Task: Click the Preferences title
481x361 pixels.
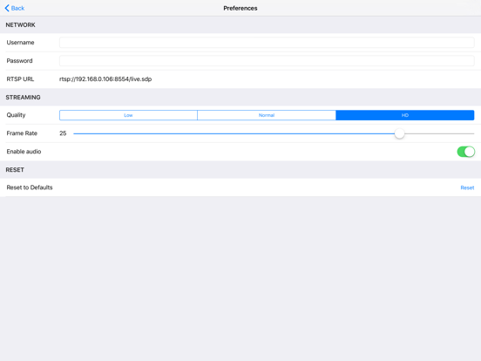Action: pyautogui.click(x=240, y=9)
